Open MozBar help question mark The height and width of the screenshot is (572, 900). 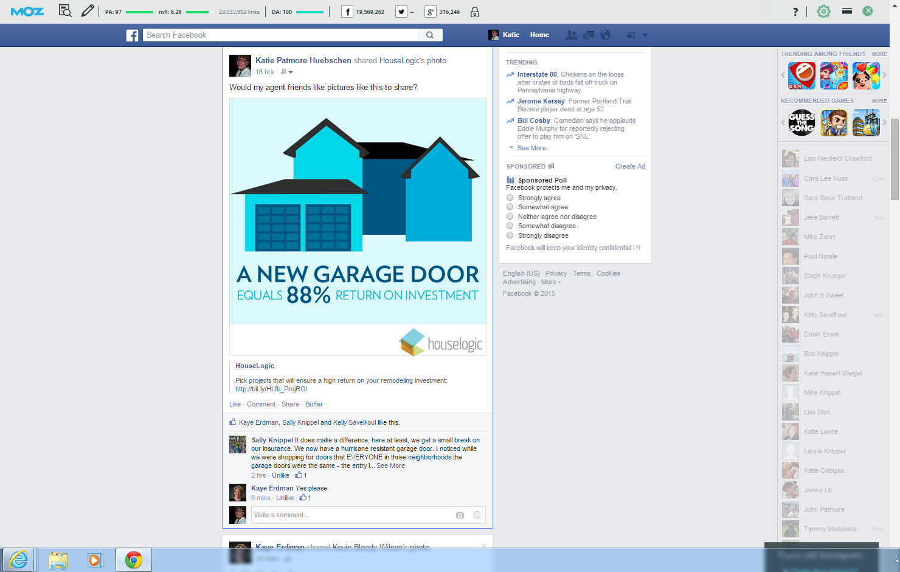click(x=795, y=12)
